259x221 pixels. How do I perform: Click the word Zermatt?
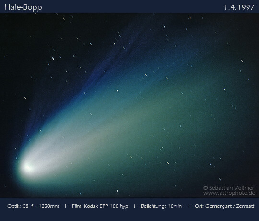245,206
